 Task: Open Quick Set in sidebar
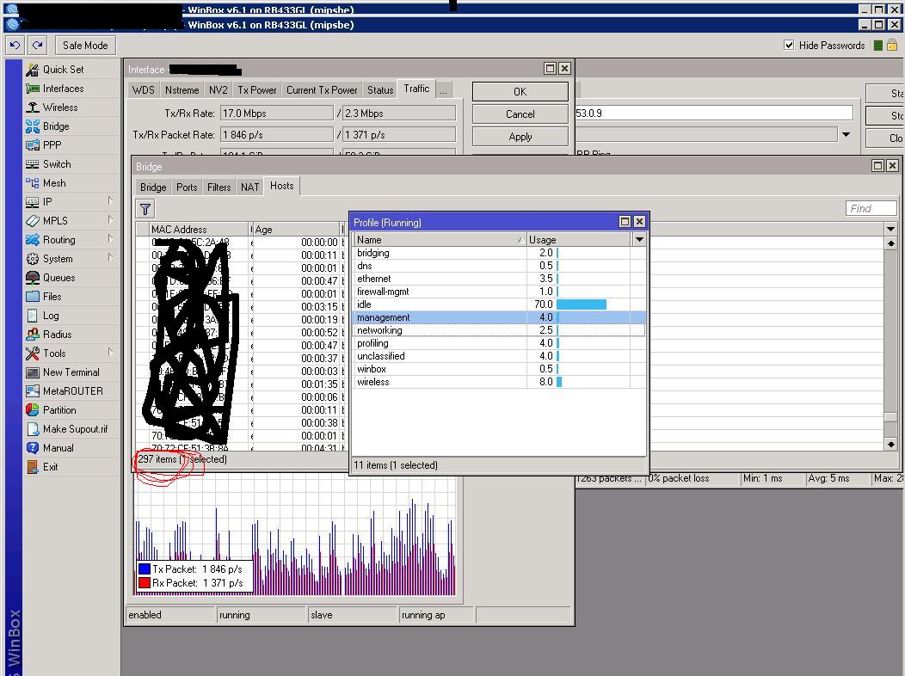63,70
